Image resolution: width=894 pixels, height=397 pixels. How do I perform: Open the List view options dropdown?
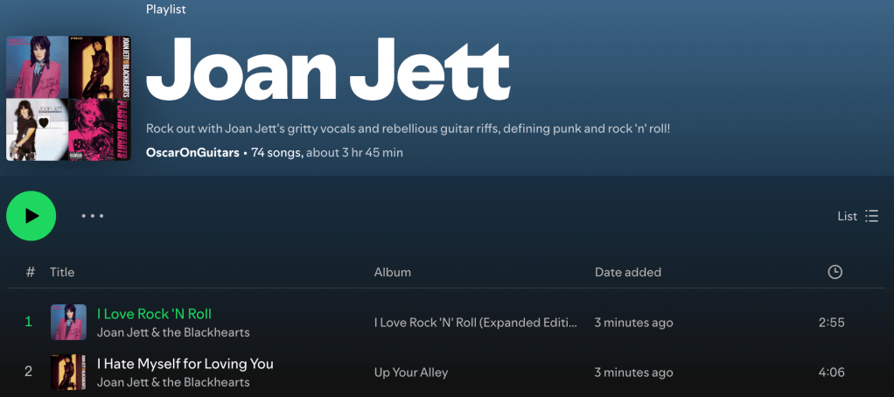coord(857,216)
